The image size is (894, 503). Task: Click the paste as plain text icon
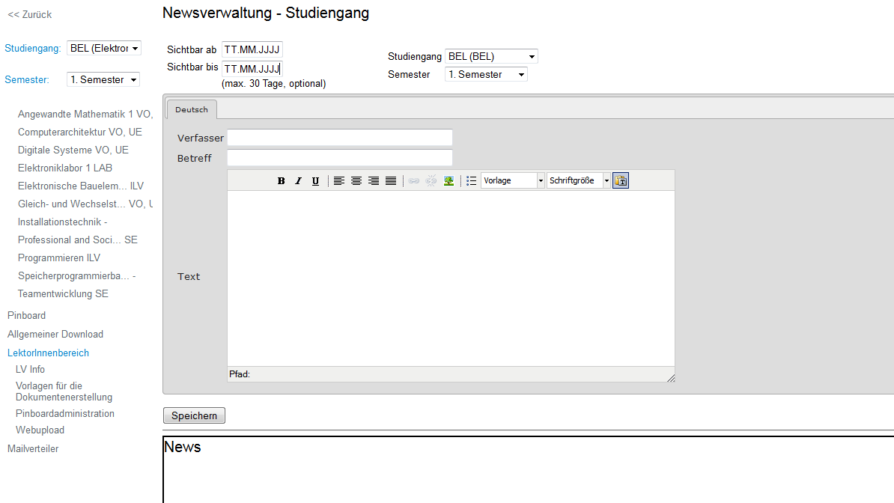pos(621,181)
